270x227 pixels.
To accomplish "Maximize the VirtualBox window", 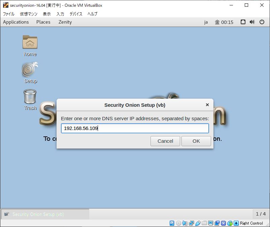I will pyautogui.click(x=246, y=5).
